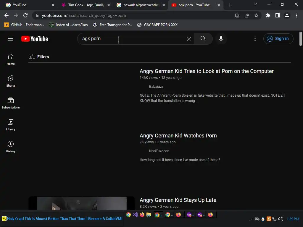Open the Extensions puzzle-piece menu
The image size is (303, 227).
point(268,15)
